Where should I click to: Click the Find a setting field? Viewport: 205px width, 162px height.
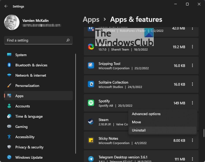pos(35,40)
